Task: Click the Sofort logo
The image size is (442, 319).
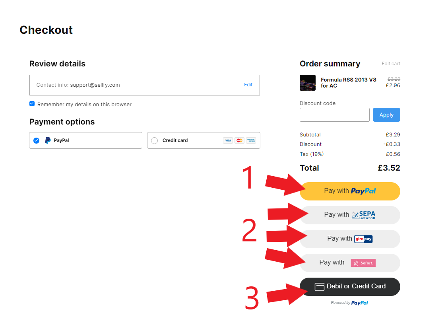Action: point(363,263)
